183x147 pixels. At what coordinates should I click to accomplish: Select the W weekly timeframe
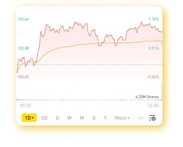[70, 118]
